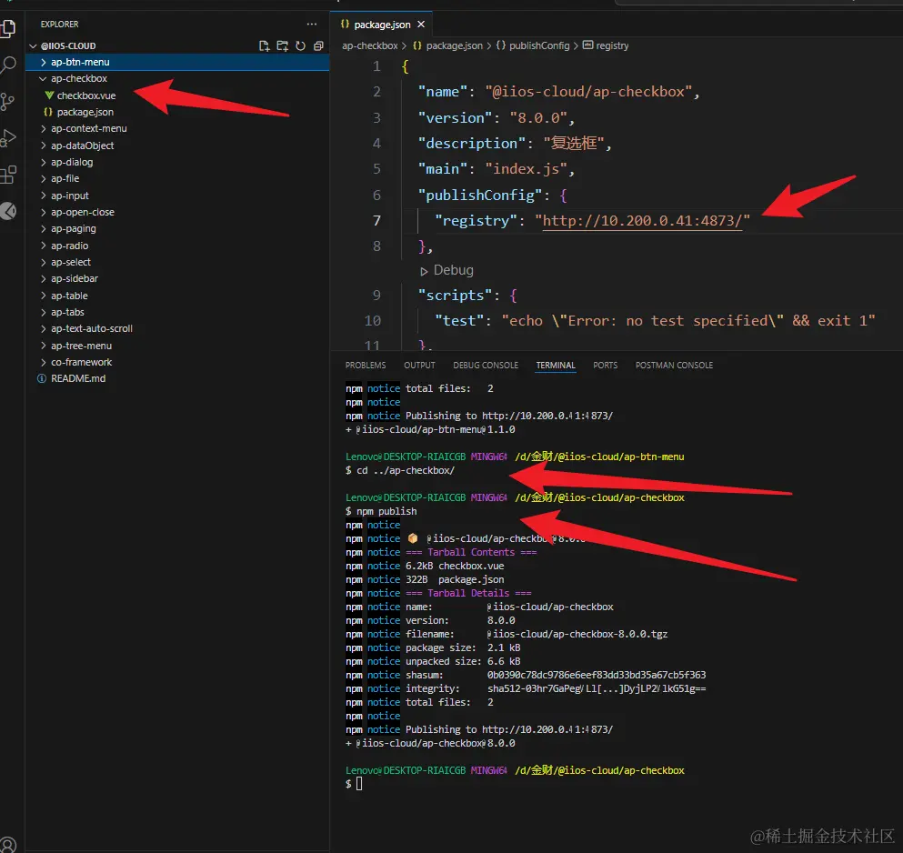
Task: Switch to the POSTMAN CONSOLE tab
Action: 674,366
